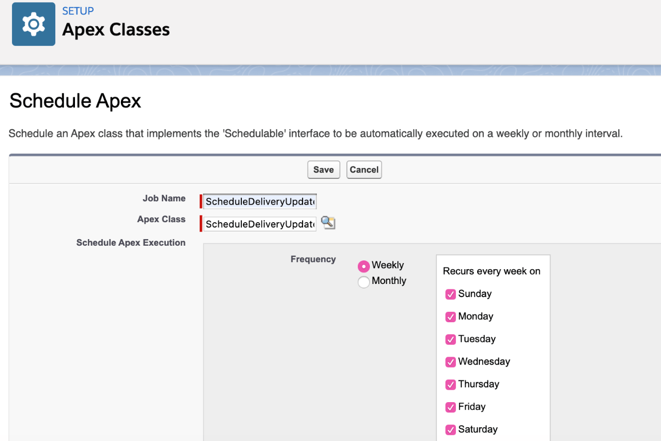The image size is (661, 441).
Task: Toggle Thursday off in the recurrence list
Action: [450, 384]
